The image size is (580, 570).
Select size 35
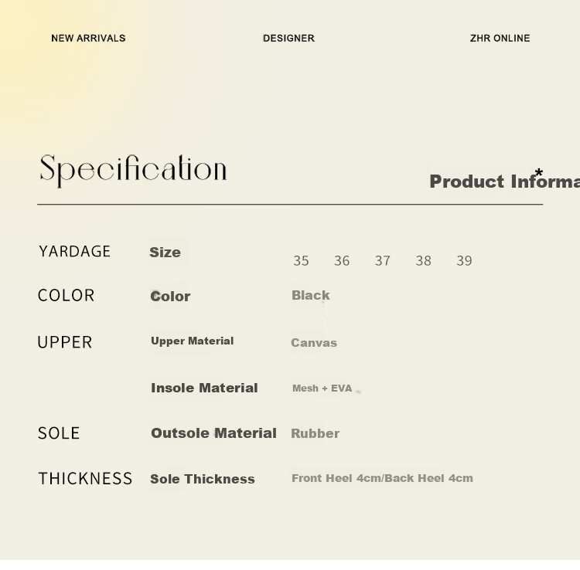(x=301, y=261)
